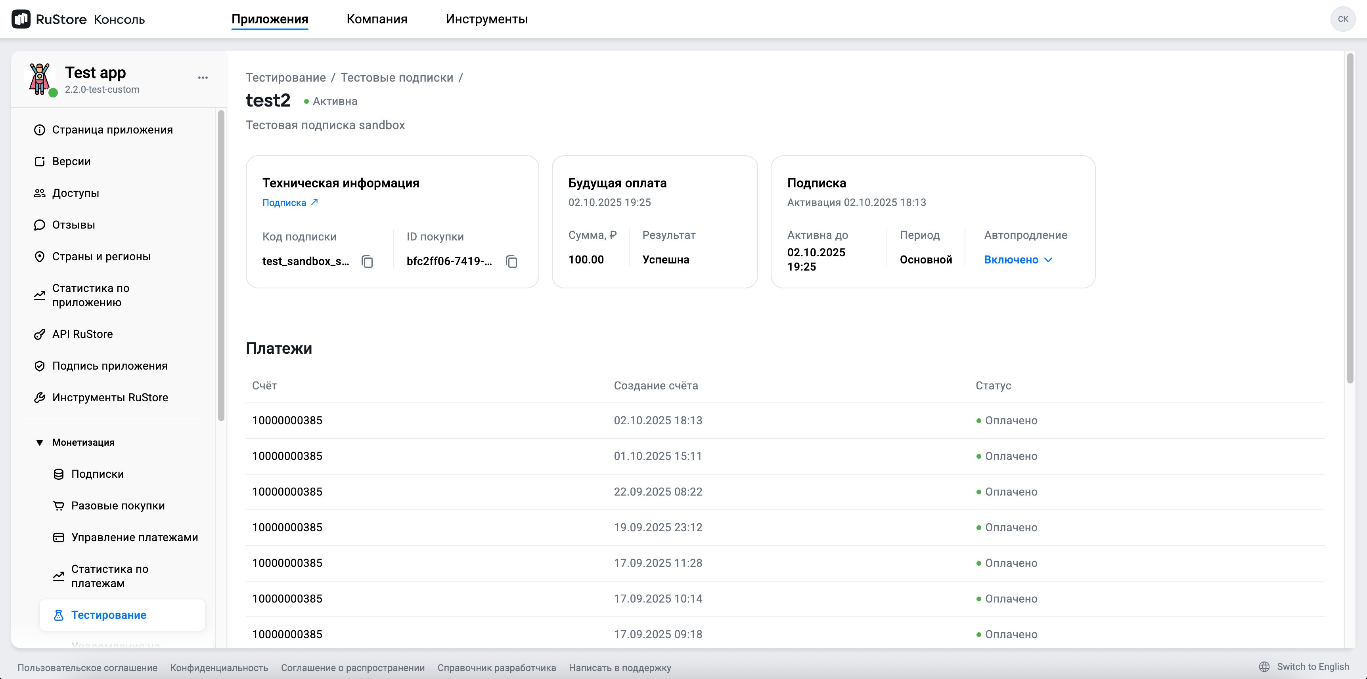Image resolution: width=1367 pixels, height=679 pixels.
Task: Select the Страны и регионы icon
Action: 40,257
